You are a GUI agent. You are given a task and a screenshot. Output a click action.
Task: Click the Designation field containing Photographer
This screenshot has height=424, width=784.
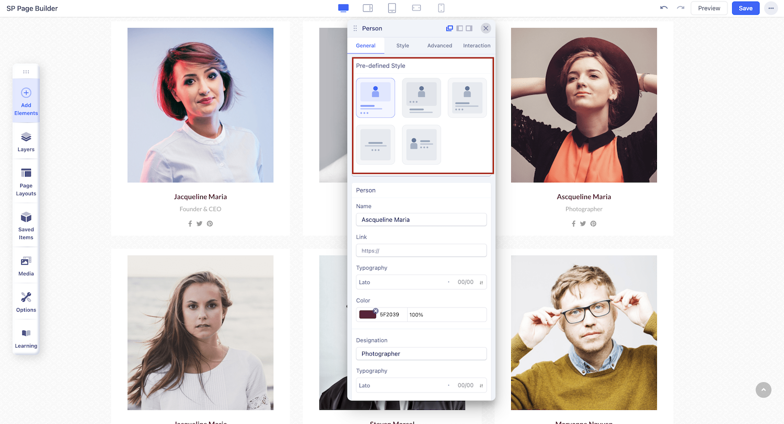[x=421, y=354]
